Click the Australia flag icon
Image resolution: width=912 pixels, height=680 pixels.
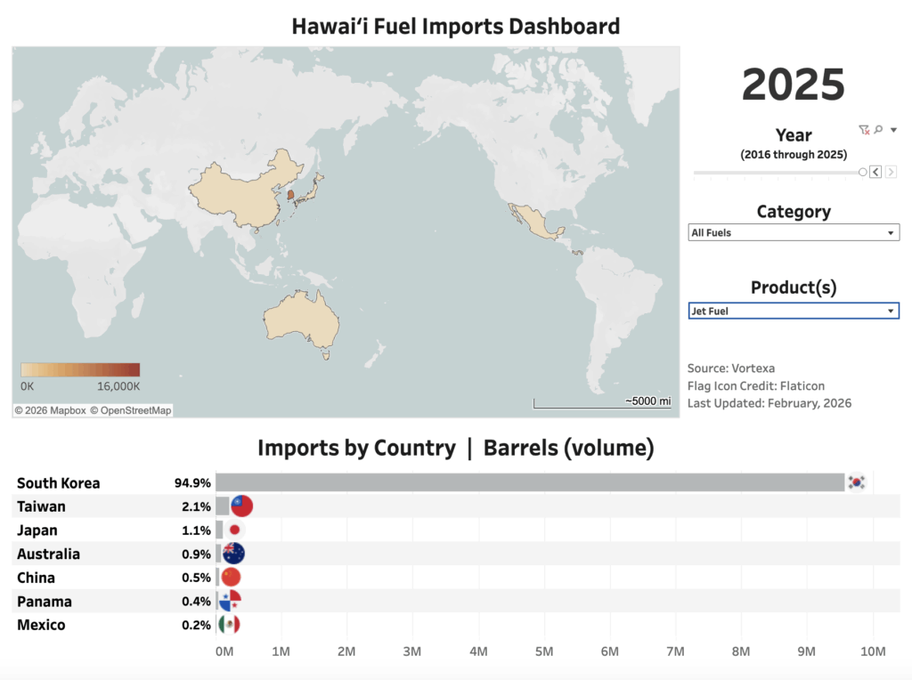233,554
